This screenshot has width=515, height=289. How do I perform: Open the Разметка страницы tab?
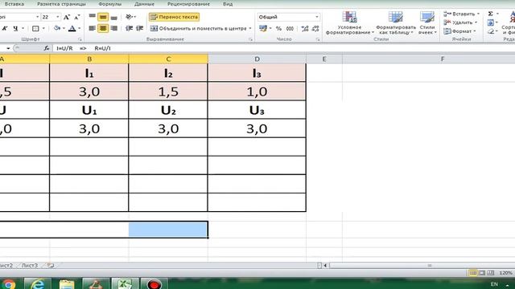click(x=61, y=4)
